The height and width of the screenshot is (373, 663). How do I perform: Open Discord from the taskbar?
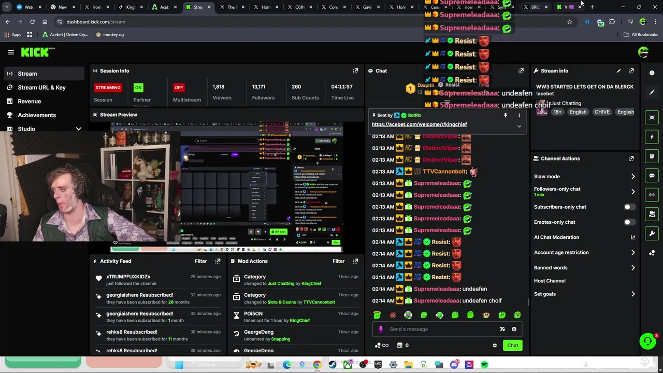coord(454,365)
